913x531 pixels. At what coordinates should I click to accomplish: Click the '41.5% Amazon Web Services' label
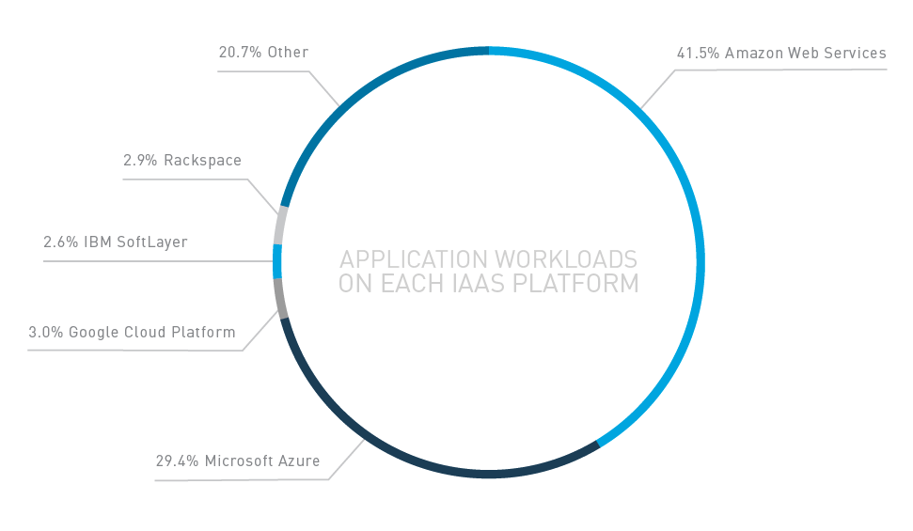781,53
